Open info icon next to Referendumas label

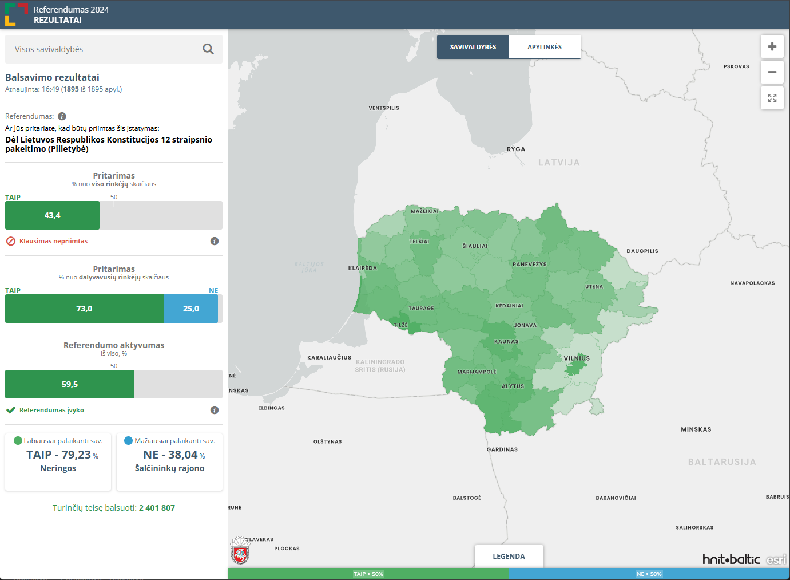[62, 116]
